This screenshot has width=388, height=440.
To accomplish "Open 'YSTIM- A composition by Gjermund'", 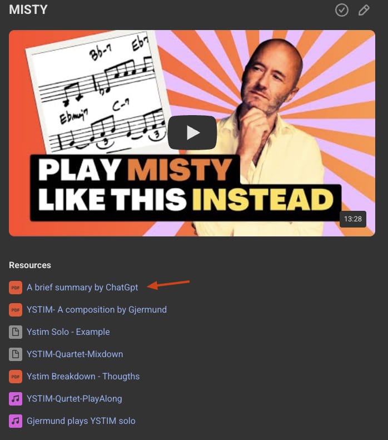I will (97, 309).
